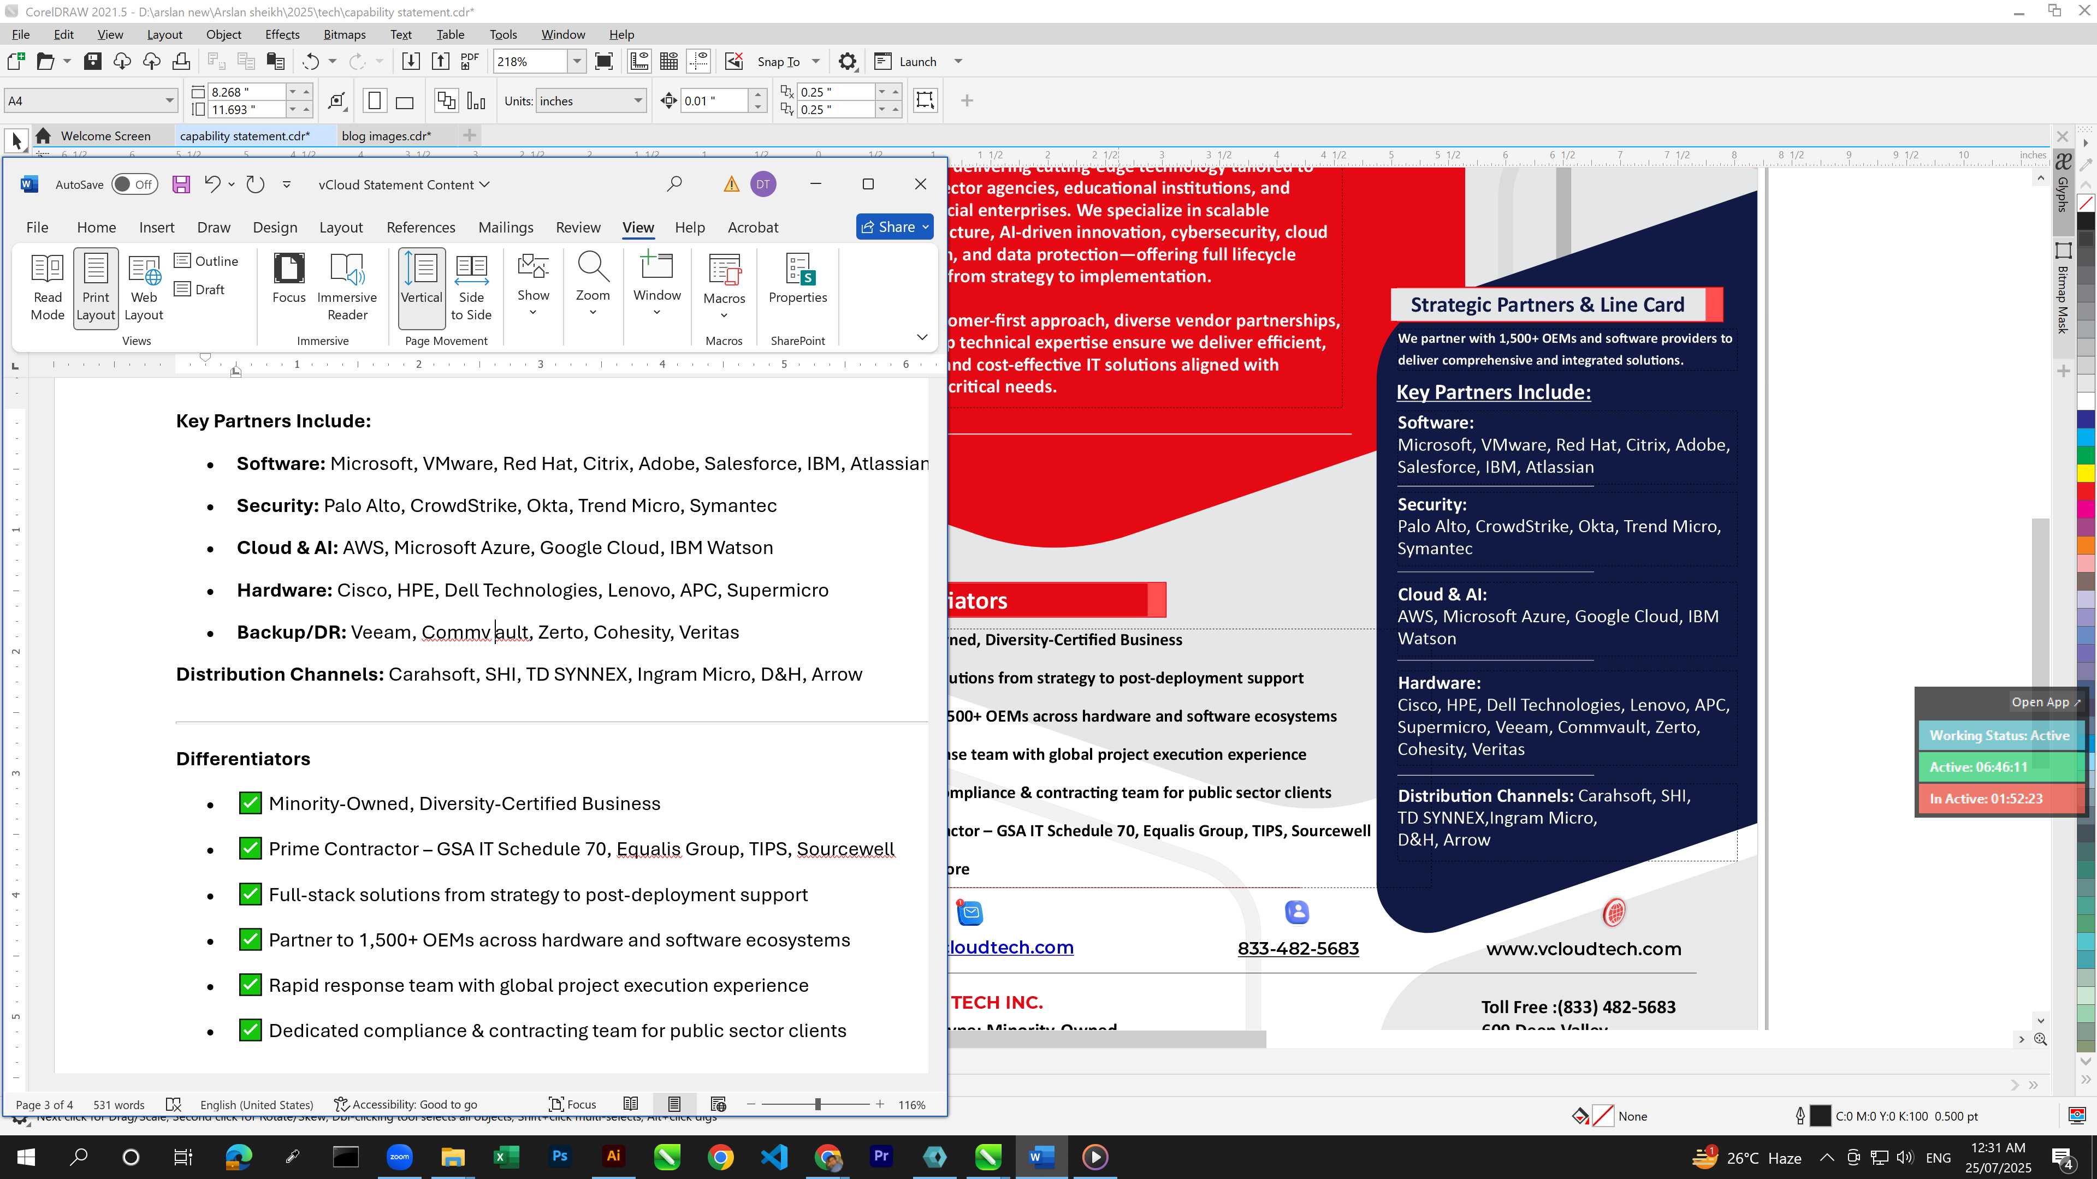The height and width of the screenshot is (1179, 2097).
Task: Open CorelDRAW Options gear
Action: [848, 61]
